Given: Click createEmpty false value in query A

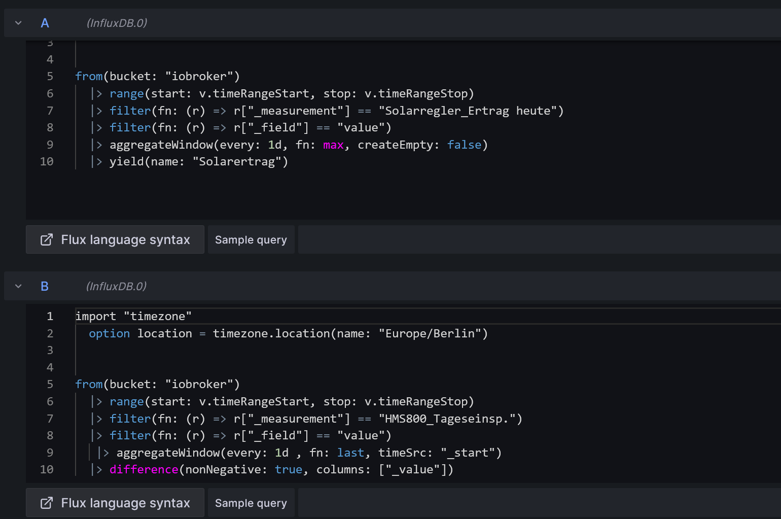Looking at the screenshot, I should tap(464, 145).
